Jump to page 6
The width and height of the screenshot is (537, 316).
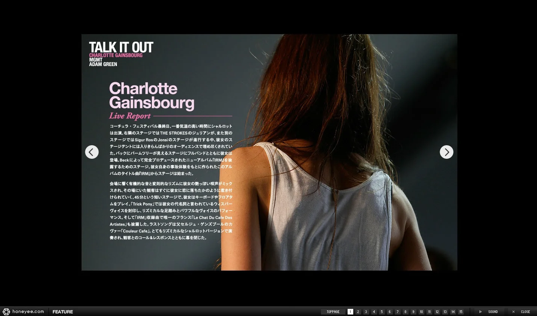(390, 312)
